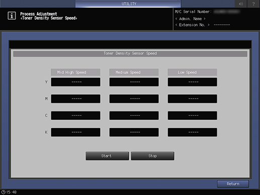Viewport: 260px width, 195px height.
Task: Select K value under Medium Speed
Action: 134,132
